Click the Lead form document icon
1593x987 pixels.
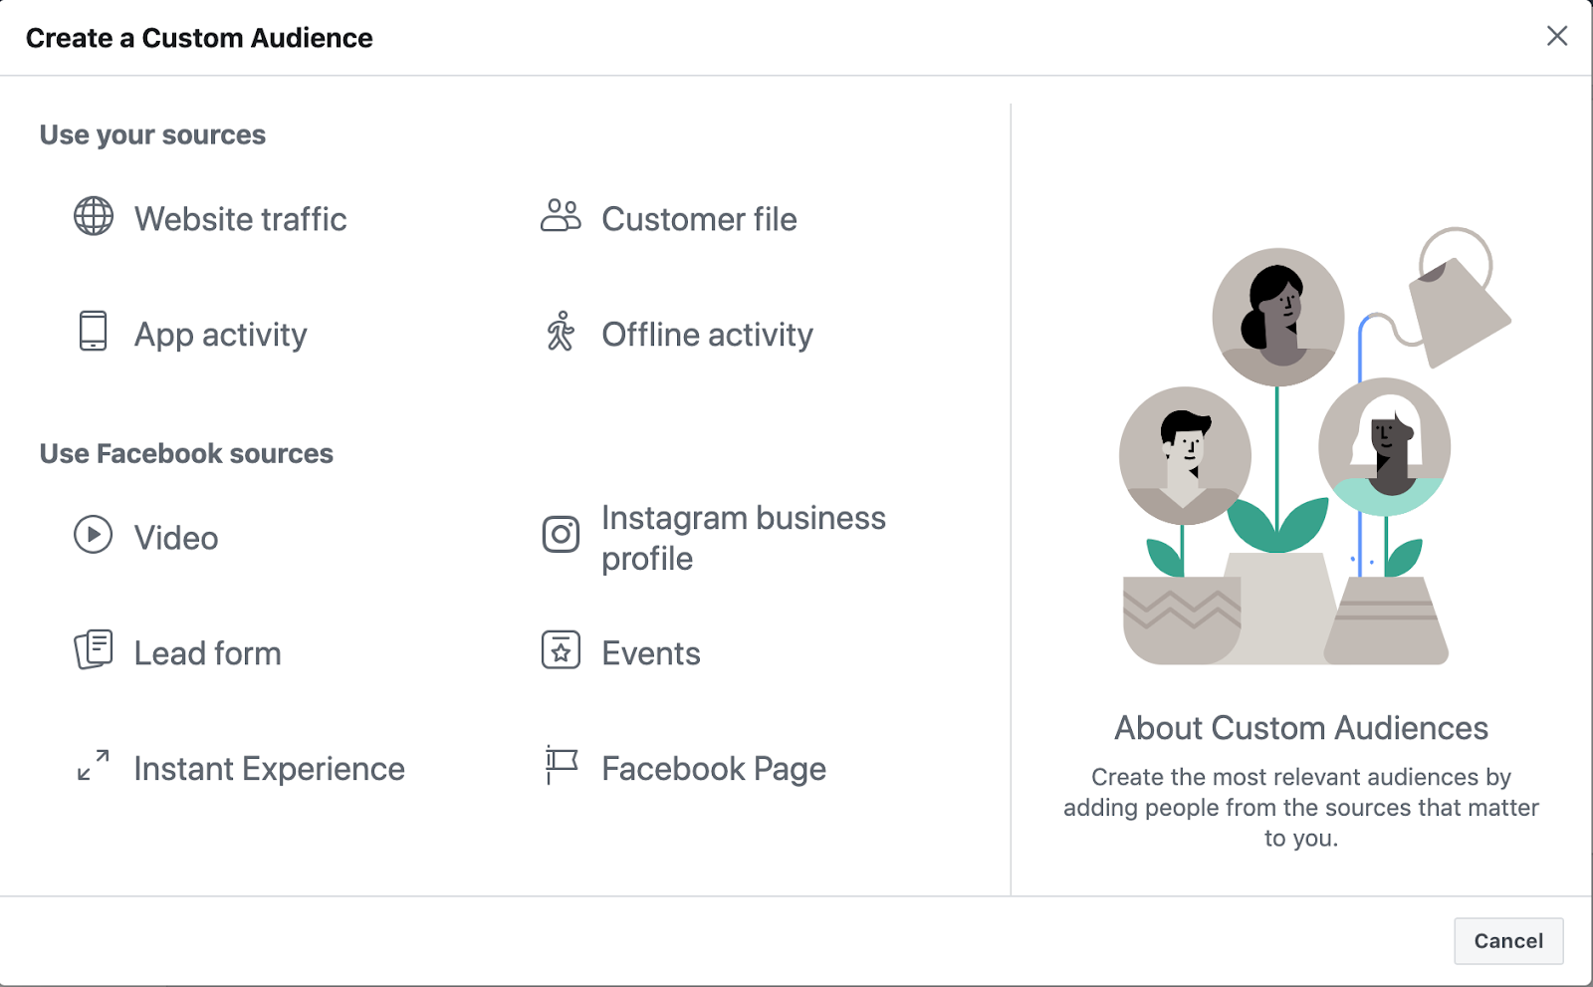pos(94,649)
